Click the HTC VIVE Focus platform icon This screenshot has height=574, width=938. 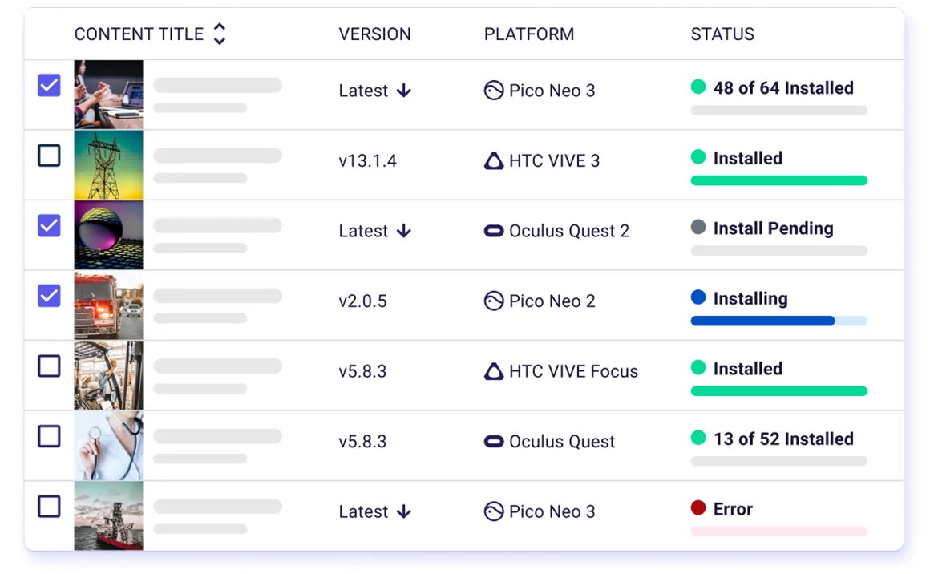[x=494, y=371]
